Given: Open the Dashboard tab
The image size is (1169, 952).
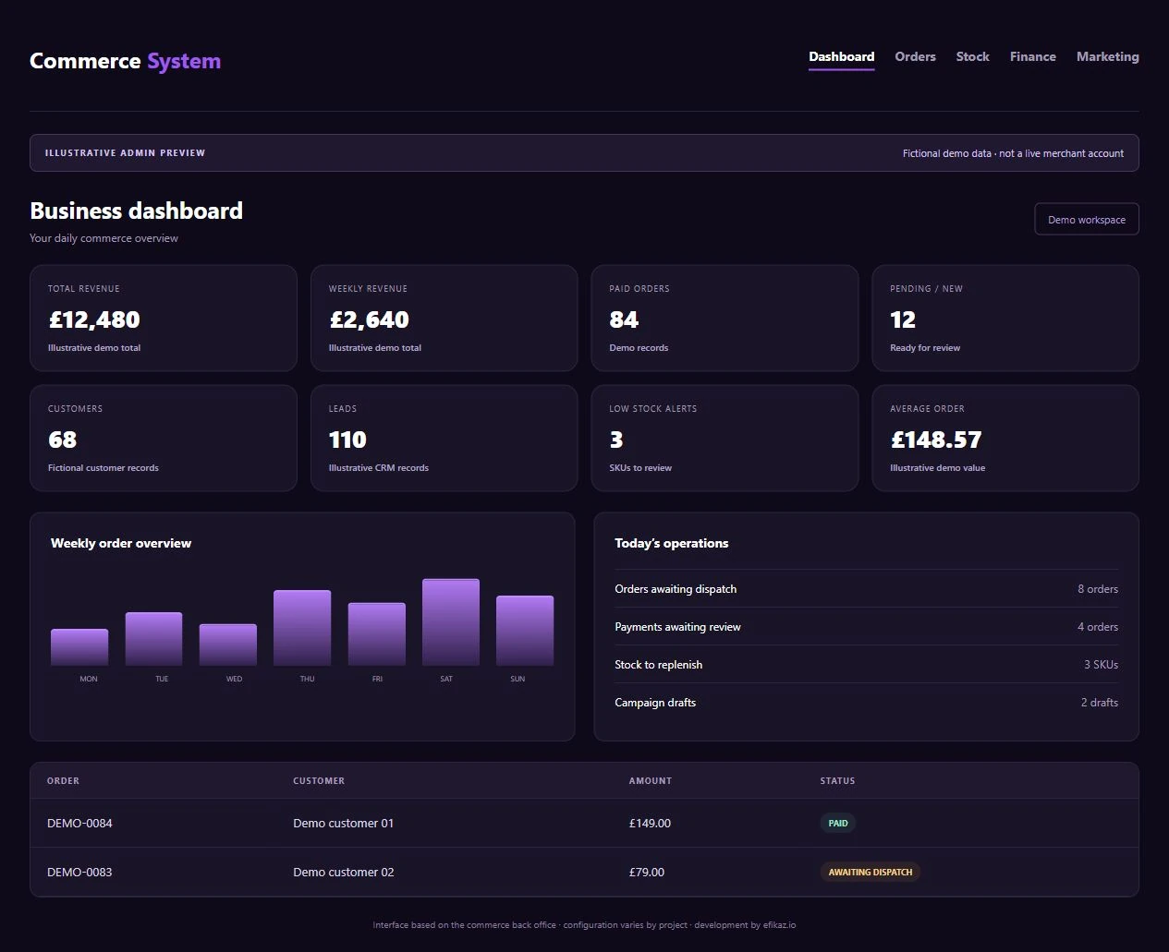Looking at the screenshot, I should pyautogui.click(x=841, y=56).
